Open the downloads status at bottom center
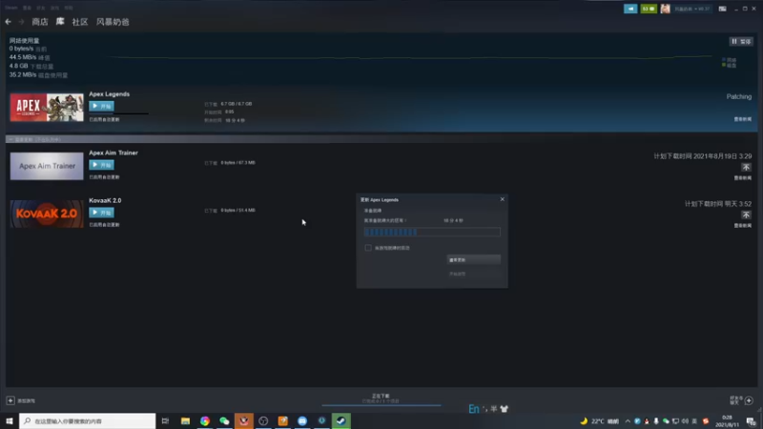The height and width of the screenshot is (429, 763). coord(381,398)
